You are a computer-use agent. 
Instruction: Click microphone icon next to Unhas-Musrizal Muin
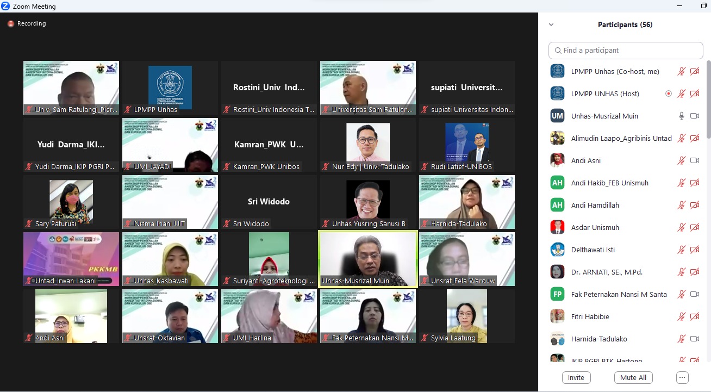coord(681,116)
